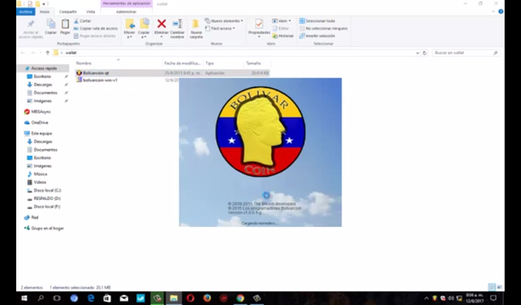Screen dimensions: 521x305
Task: Collapse the ribbon with the chevron
Action: pos(493,11)
